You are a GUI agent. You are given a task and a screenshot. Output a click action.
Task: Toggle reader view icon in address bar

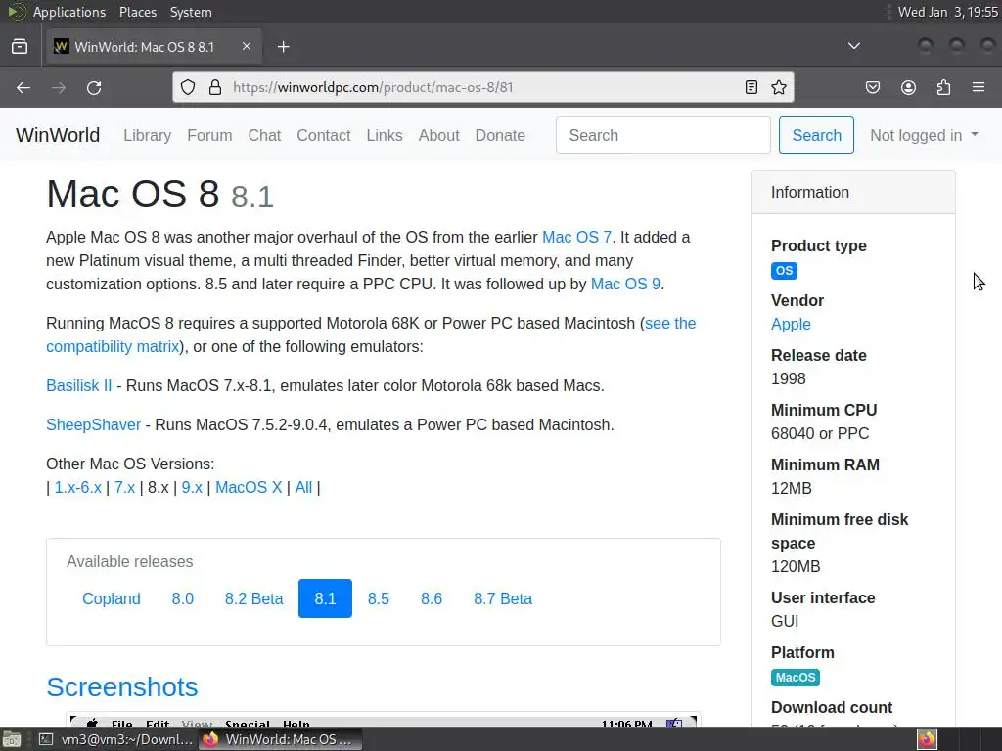click(x=751, y=87)
